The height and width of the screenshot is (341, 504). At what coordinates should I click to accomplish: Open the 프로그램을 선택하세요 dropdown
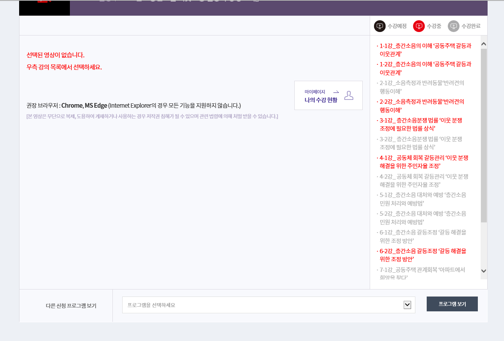point(269,305)
